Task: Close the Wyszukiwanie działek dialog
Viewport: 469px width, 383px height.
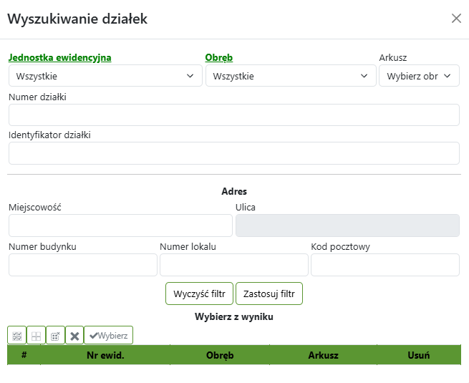Action: (456, 19)
